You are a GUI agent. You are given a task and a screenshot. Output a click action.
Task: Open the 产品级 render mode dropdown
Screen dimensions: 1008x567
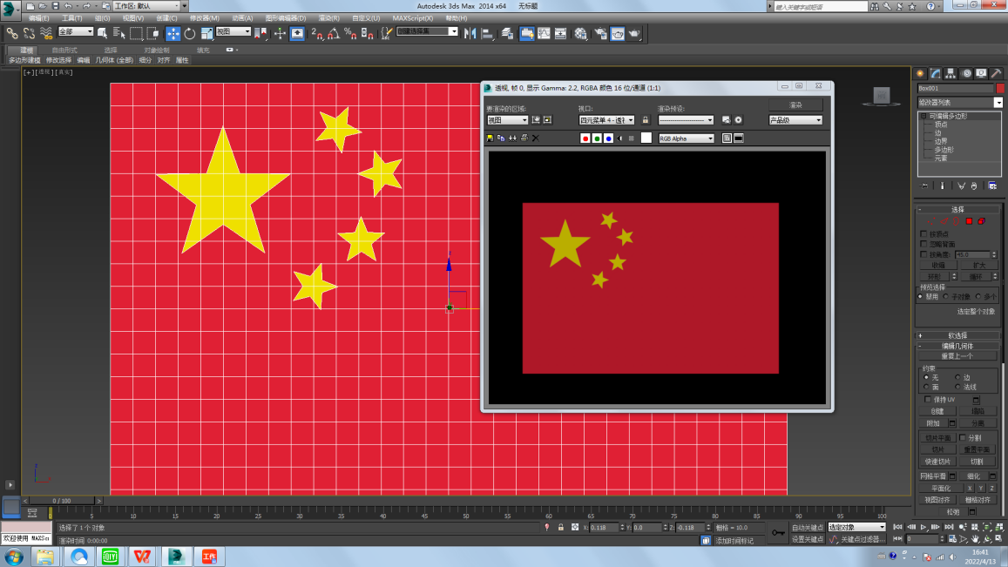coord(795,120)
